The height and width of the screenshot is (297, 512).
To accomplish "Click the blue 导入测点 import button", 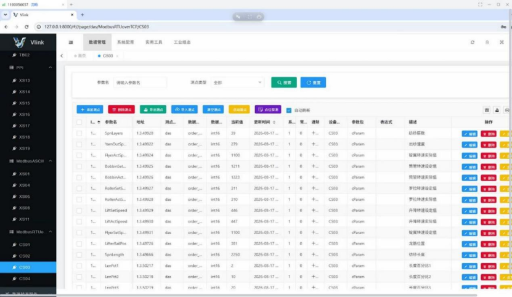I will click(184, 110).
